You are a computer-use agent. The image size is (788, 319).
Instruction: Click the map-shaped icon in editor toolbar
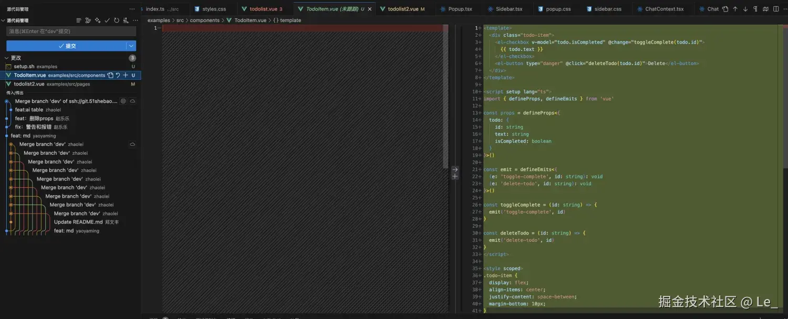[x=765, y=9]
